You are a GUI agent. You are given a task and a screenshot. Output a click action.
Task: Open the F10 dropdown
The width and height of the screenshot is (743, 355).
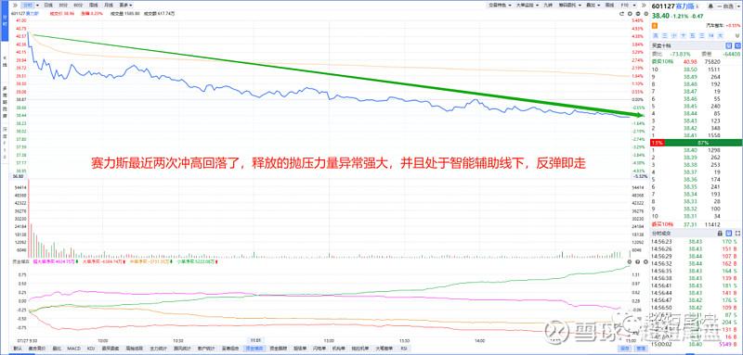point(629,6)
